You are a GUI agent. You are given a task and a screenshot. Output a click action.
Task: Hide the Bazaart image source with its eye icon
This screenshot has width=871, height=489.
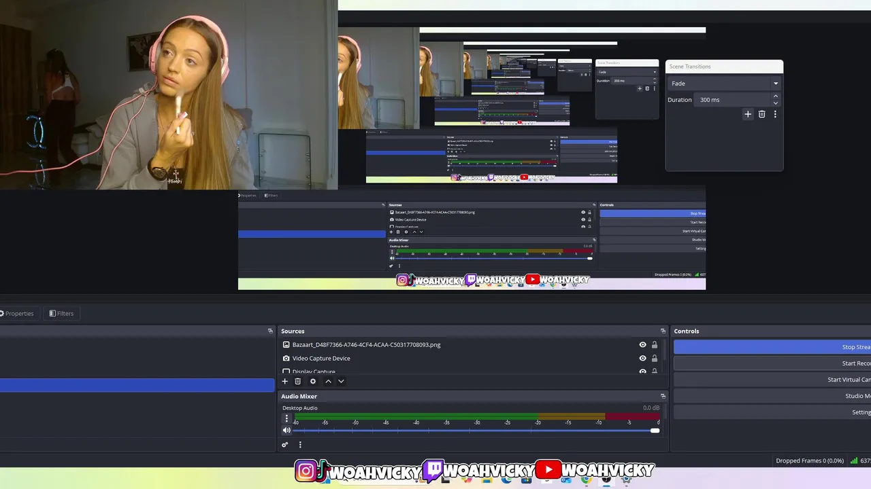[x=642, y=344]
